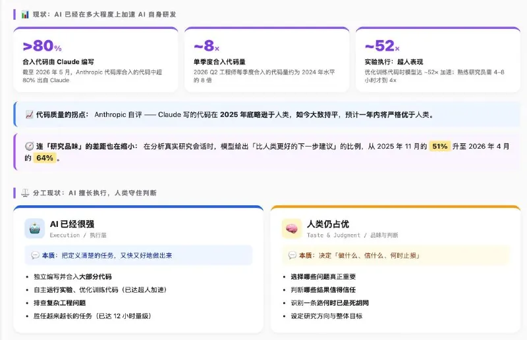This screenshot has width=527, height=340.
Task: Click the 现状：AI 已经在多大程度上 section heading
Action: 104,14
